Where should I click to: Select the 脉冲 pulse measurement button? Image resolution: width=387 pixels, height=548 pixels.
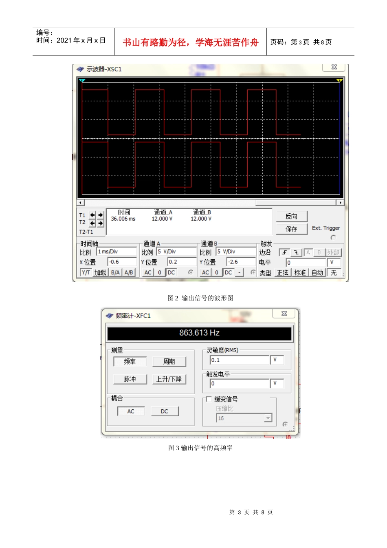tap(130, 379)
